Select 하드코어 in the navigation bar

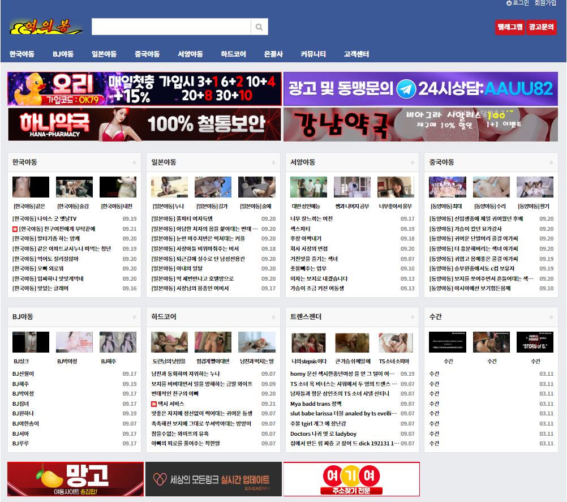click(x=233, y=54)
